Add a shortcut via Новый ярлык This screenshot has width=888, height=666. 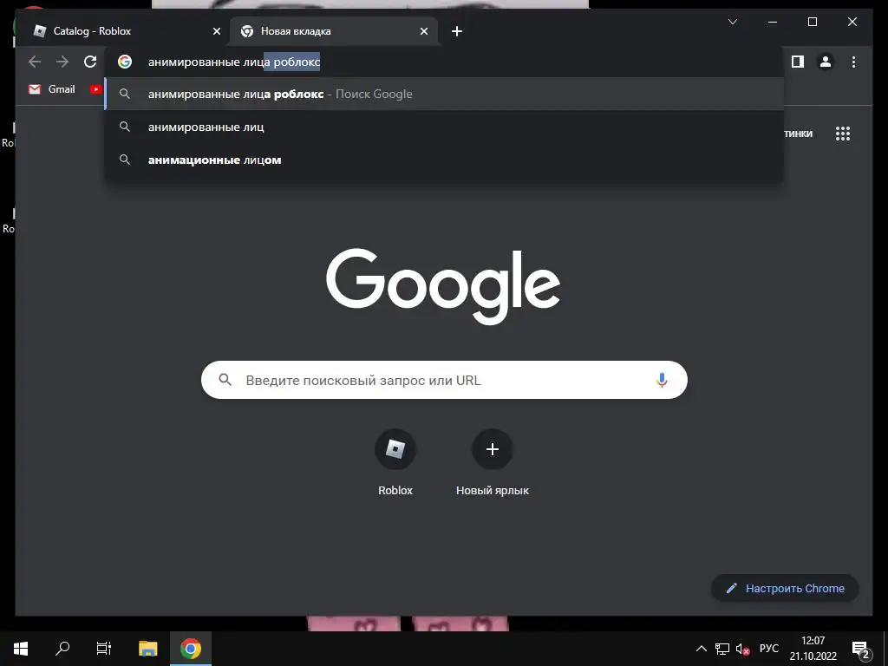tap(493, 463)
